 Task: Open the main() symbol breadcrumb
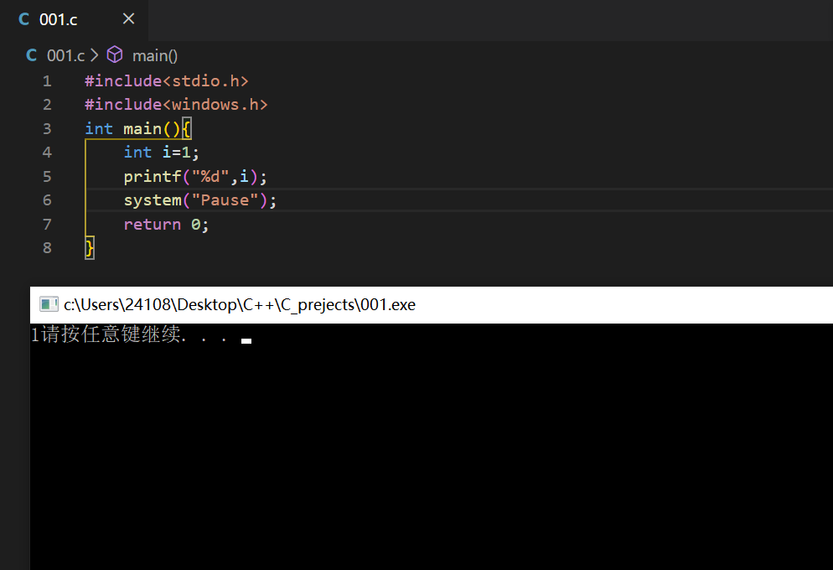click(x=154, y=56)
